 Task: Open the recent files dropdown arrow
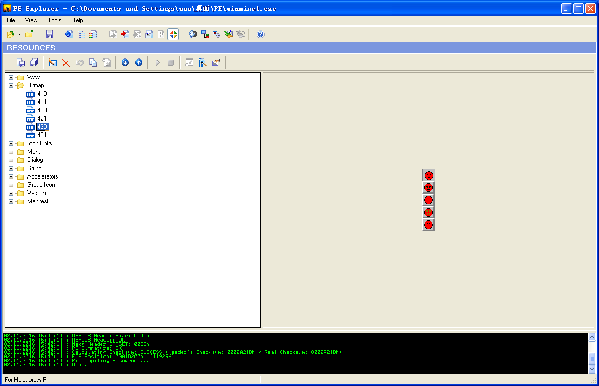click(19, 34)
